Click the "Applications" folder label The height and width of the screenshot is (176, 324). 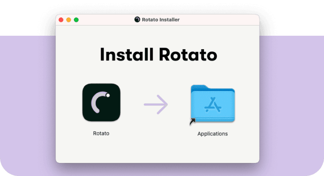point(213,134)
